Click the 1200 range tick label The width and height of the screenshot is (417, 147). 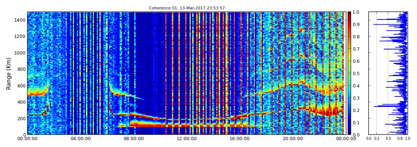[x=20, y=36]
